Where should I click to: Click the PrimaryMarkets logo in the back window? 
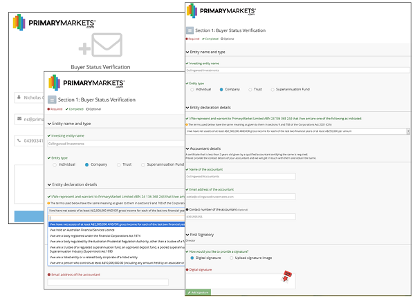54,23
